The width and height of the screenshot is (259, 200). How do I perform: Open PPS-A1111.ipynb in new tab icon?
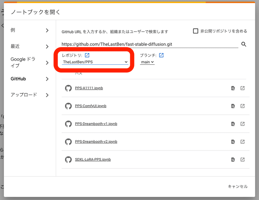(242, 88)
